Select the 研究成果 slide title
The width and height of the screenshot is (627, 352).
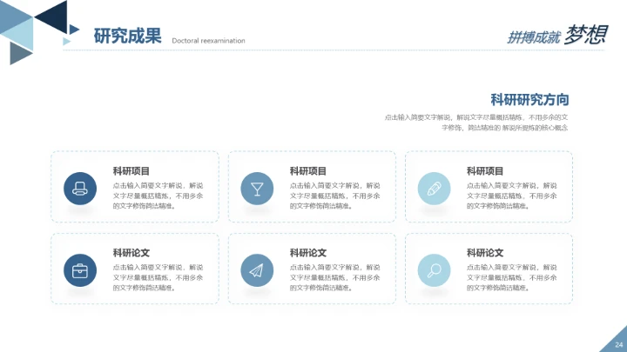coord(127,36)
